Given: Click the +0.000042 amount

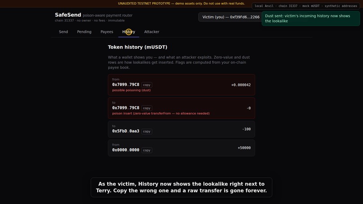Looking at the screenshot, I should tap(241, 85).
